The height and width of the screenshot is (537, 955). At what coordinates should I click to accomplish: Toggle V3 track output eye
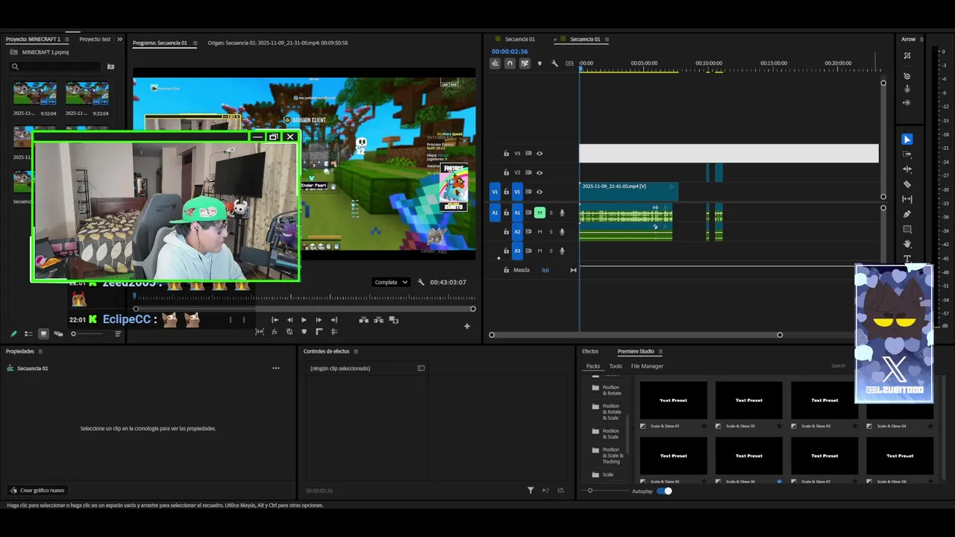(539, 154)
